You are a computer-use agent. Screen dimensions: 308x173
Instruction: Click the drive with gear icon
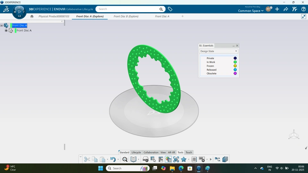tap(146, 159)
